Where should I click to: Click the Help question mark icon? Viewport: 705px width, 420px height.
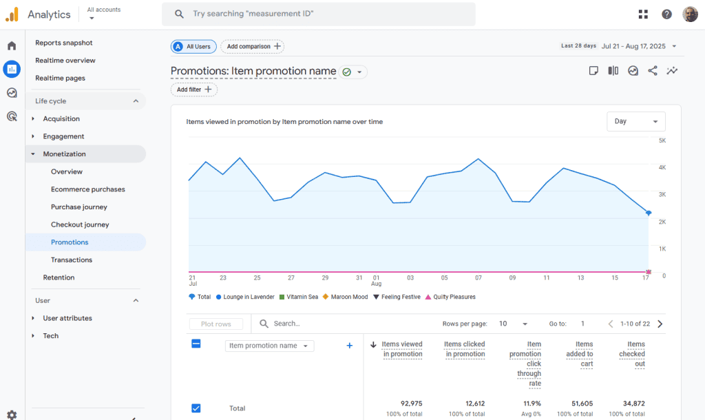click(x=666, y=14)
